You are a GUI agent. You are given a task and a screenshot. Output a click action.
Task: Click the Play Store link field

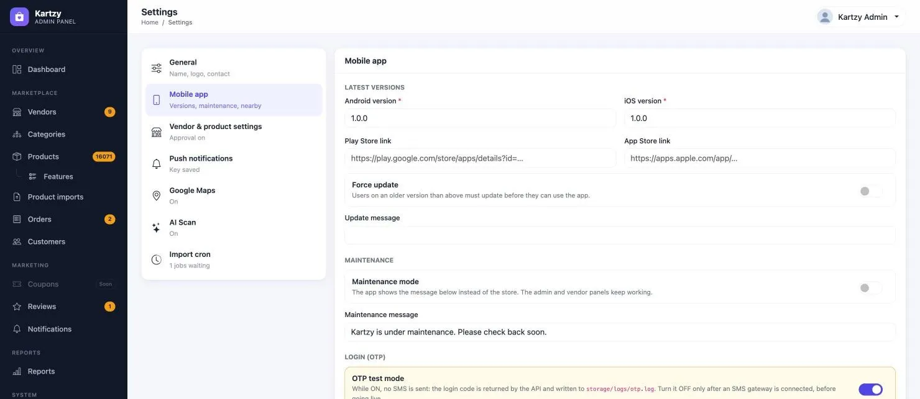click(x=480, y=158)
